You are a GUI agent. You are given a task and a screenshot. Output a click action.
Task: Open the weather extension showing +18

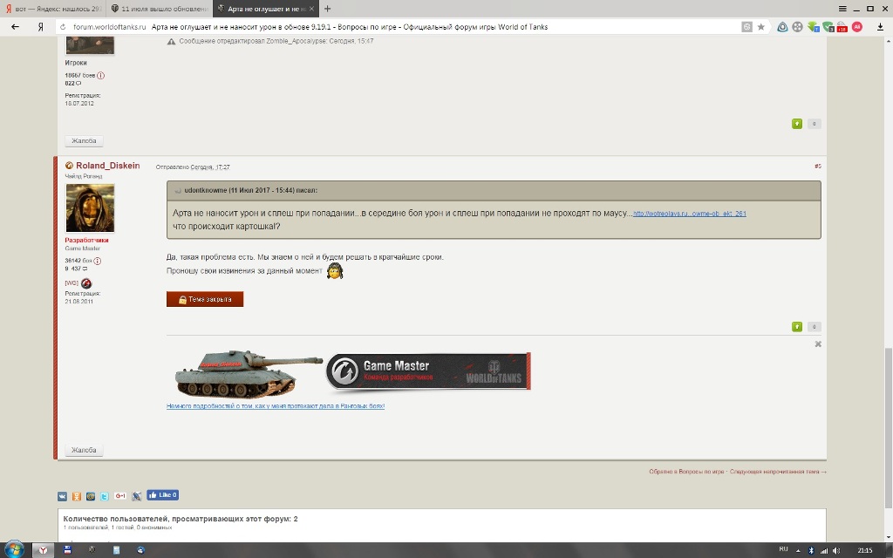click(x=842, y=27)
